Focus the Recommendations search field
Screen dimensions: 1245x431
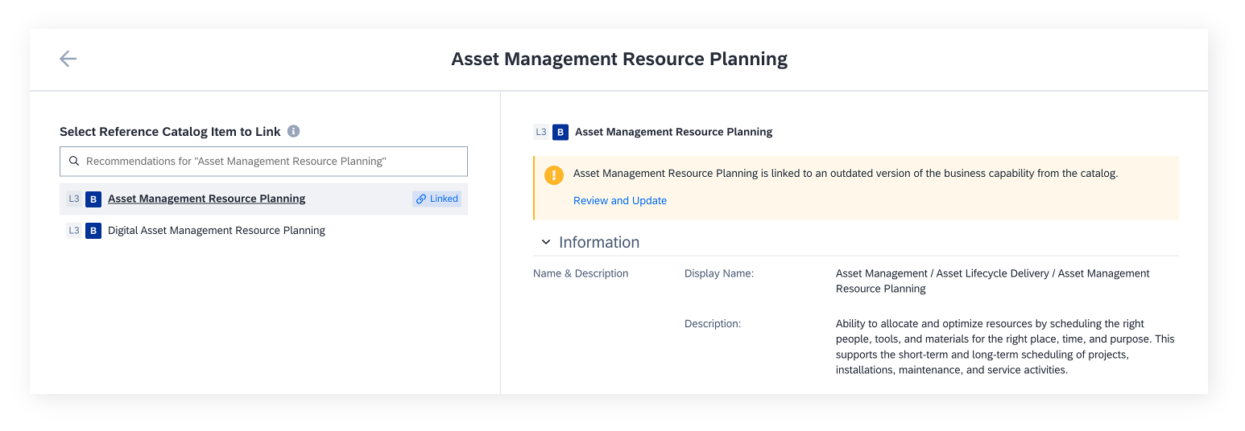[x=263, y=161]
